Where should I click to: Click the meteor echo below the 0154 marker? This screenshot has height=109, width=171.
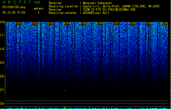coord(65,90)
